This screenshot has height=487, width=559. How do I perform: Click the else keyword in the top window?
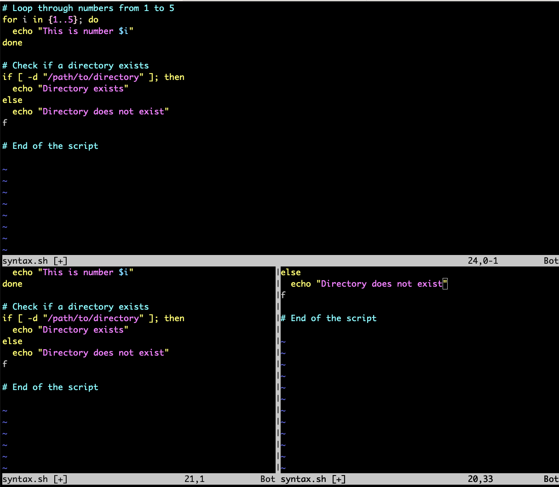pos(12,100)
